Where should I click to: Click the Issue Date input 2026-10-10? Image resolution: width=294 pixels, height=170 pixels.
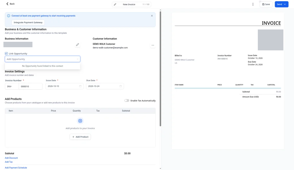point(65,86)
